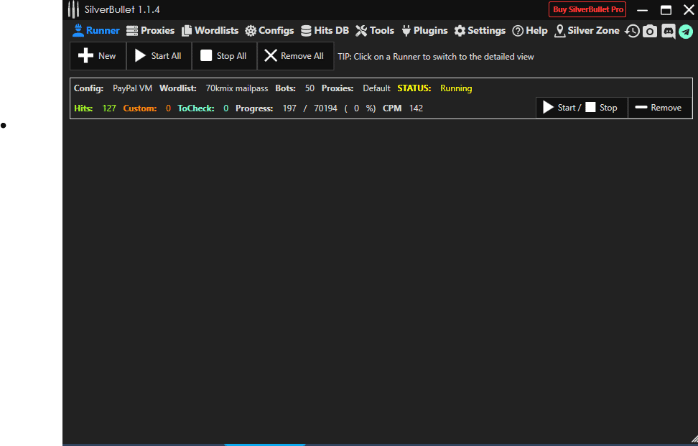The height and width of the screenshot is (446, 698).
Task: Remove the PayPal VM runner
Action: [660, 108]
